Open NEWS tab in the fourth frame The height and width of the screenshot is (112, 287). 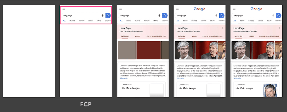(185, 21)
